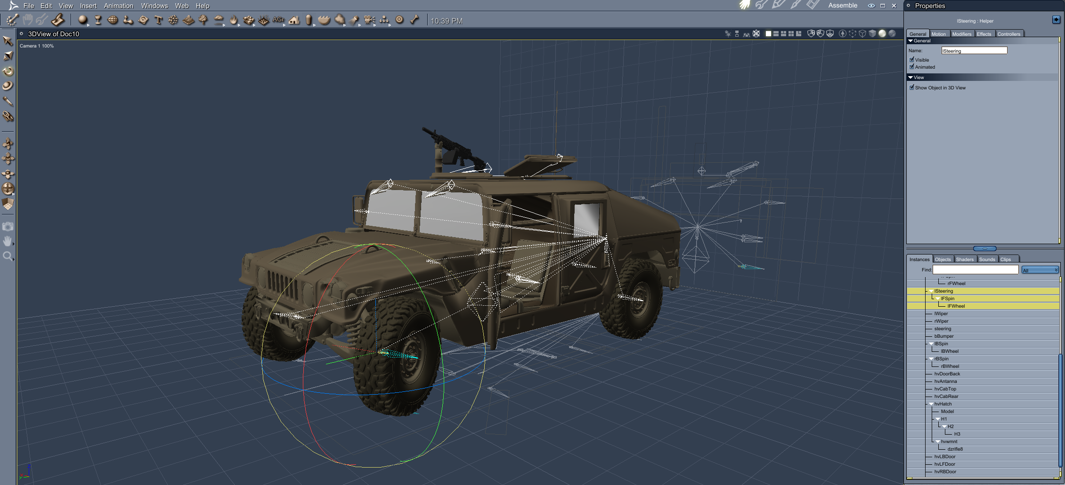1065x485 pixels.
Task: Click the hand Pan tool in left toolbar
Action: coord(7,241)
